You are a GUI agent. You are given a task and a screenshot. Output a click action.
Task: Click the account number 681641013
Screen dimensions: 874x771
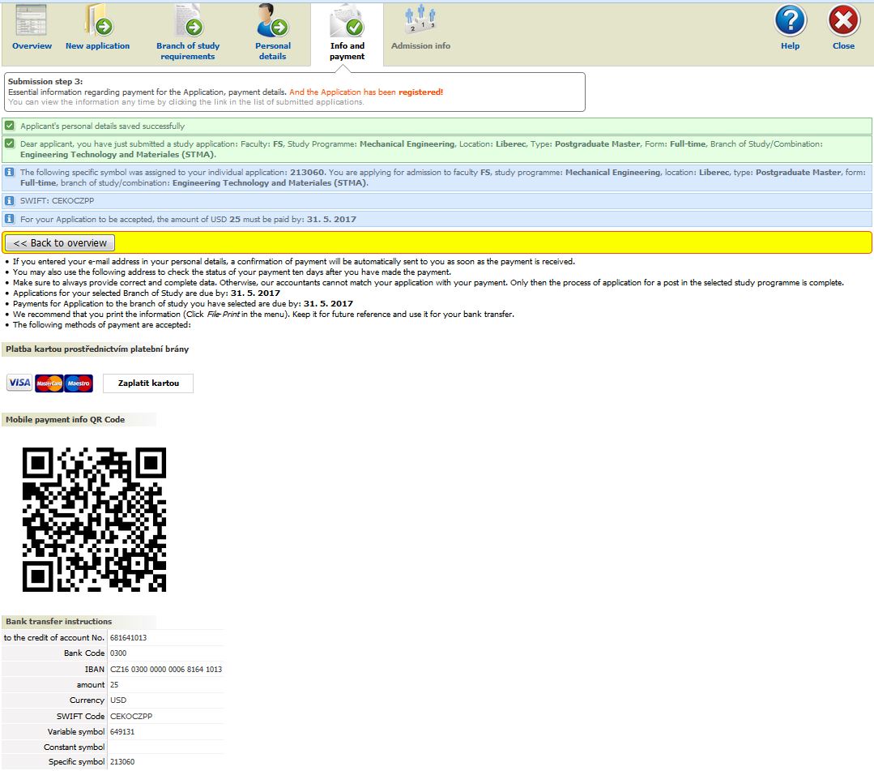pyautogui.click(x=128, y=638)
